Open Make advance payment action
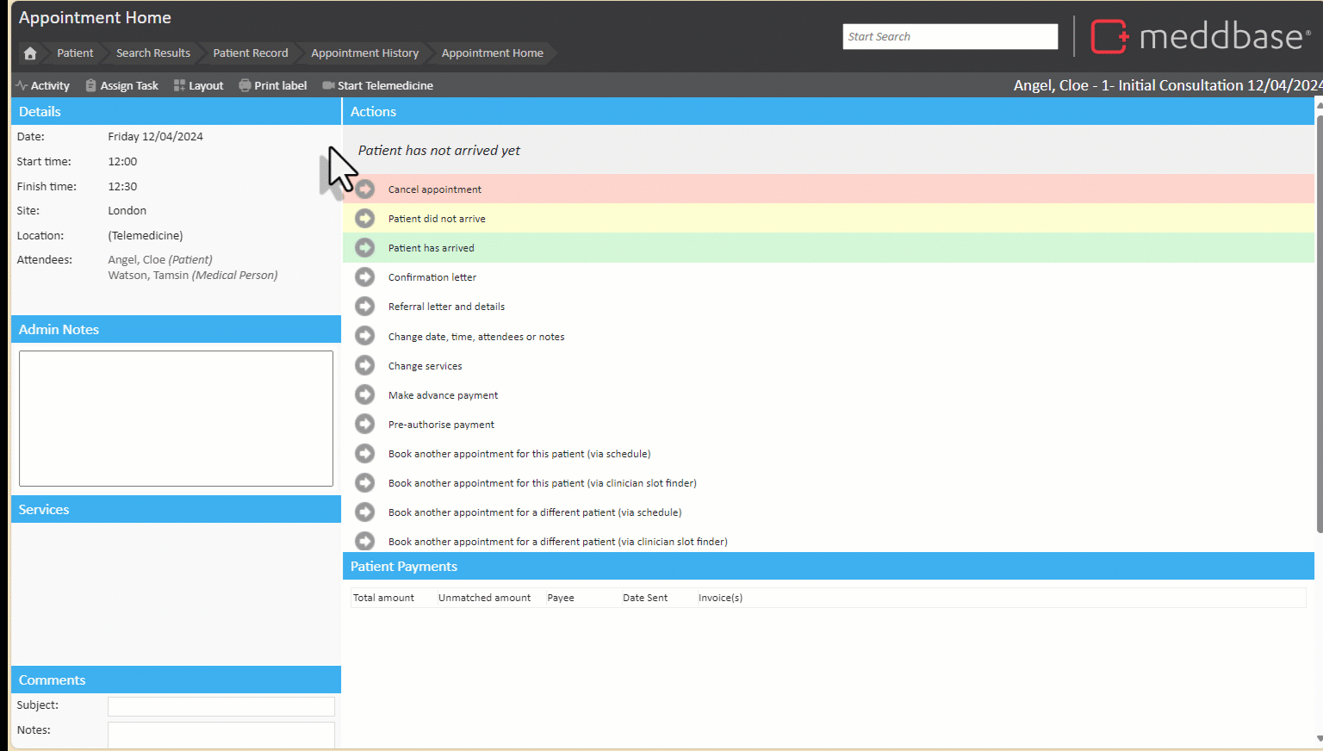Screen dimensions: 1323x751 (x=443, y=395)
